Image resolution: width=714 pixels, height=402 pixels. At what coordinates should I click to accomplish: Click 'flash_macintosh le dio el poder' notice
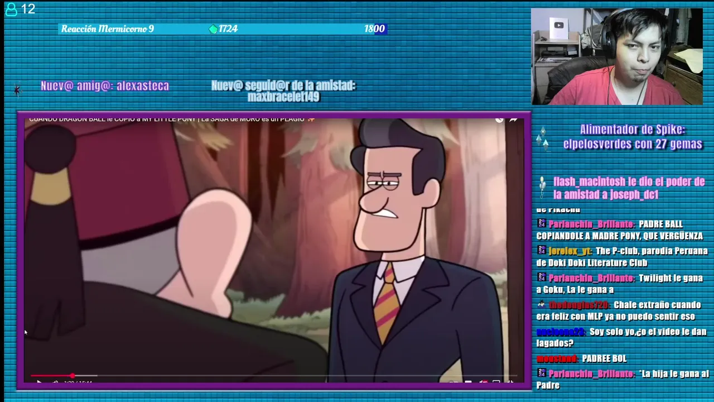[629, 188]
